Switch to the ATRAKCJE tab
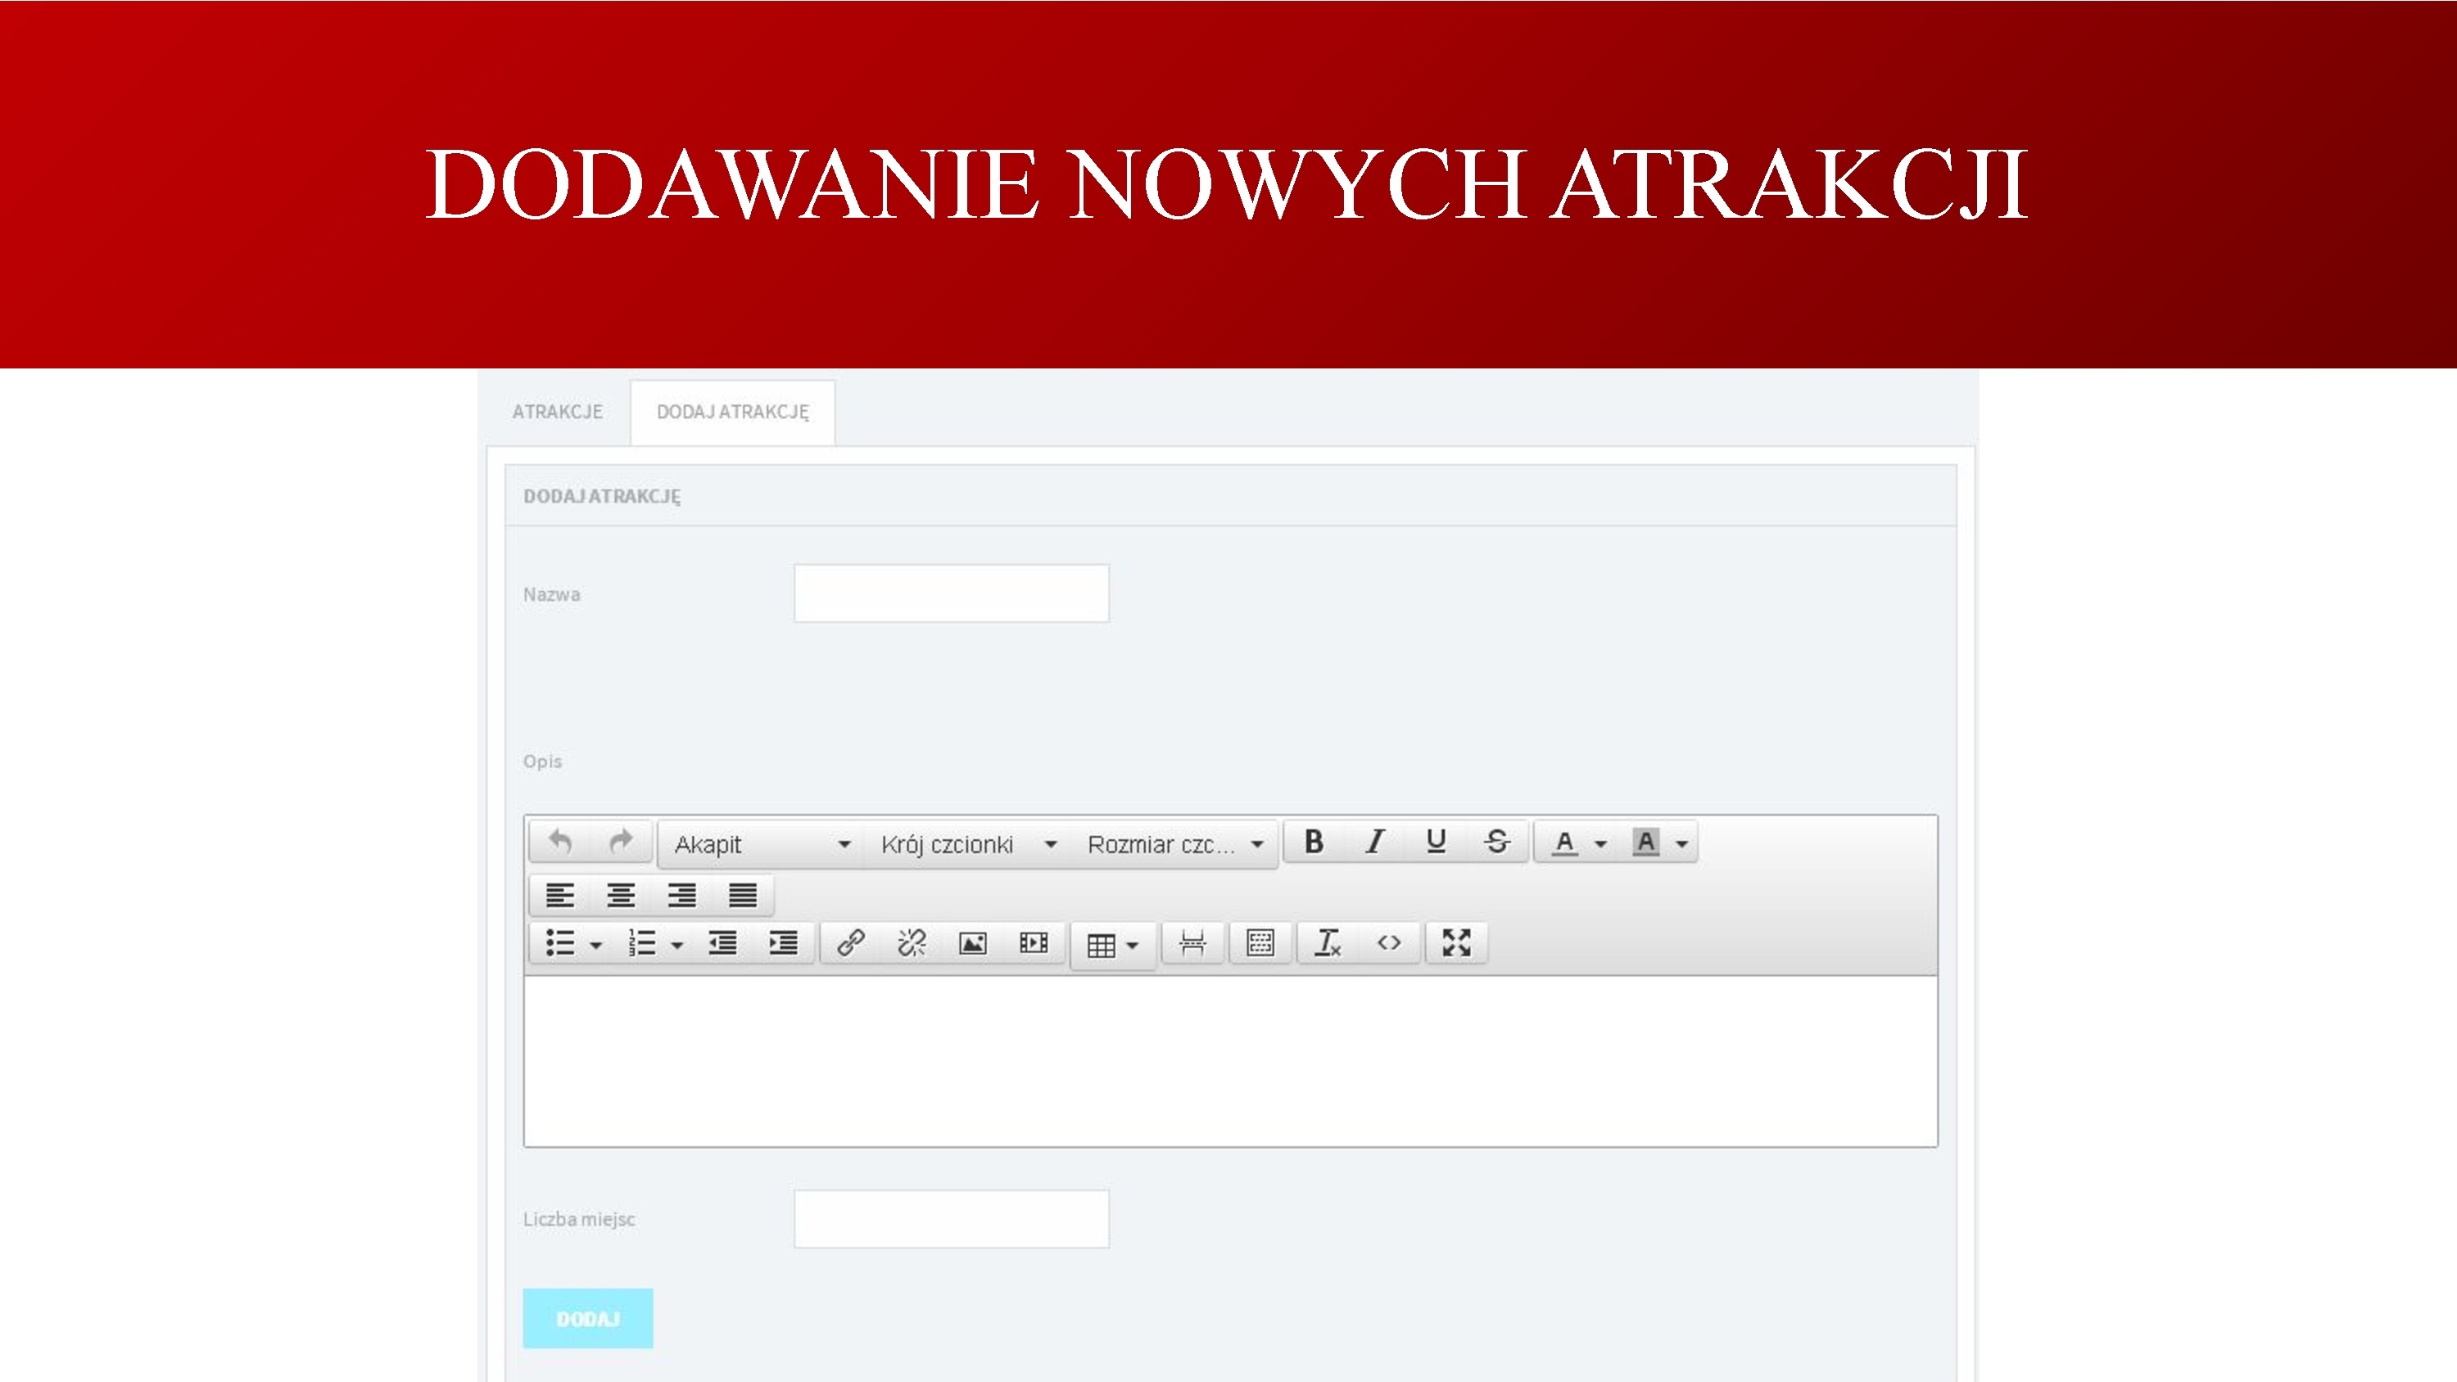The height and width of the screenshot is (1382, 2457). (x=557, y=412)
